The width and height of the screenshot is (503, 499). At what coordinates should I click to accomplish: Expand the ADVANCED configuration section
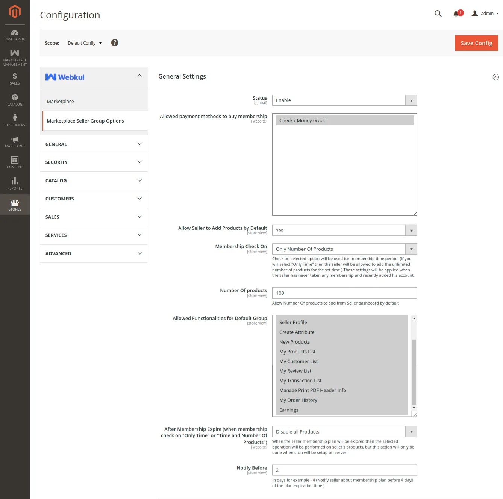pyautogui.click(x=93, y=253)
